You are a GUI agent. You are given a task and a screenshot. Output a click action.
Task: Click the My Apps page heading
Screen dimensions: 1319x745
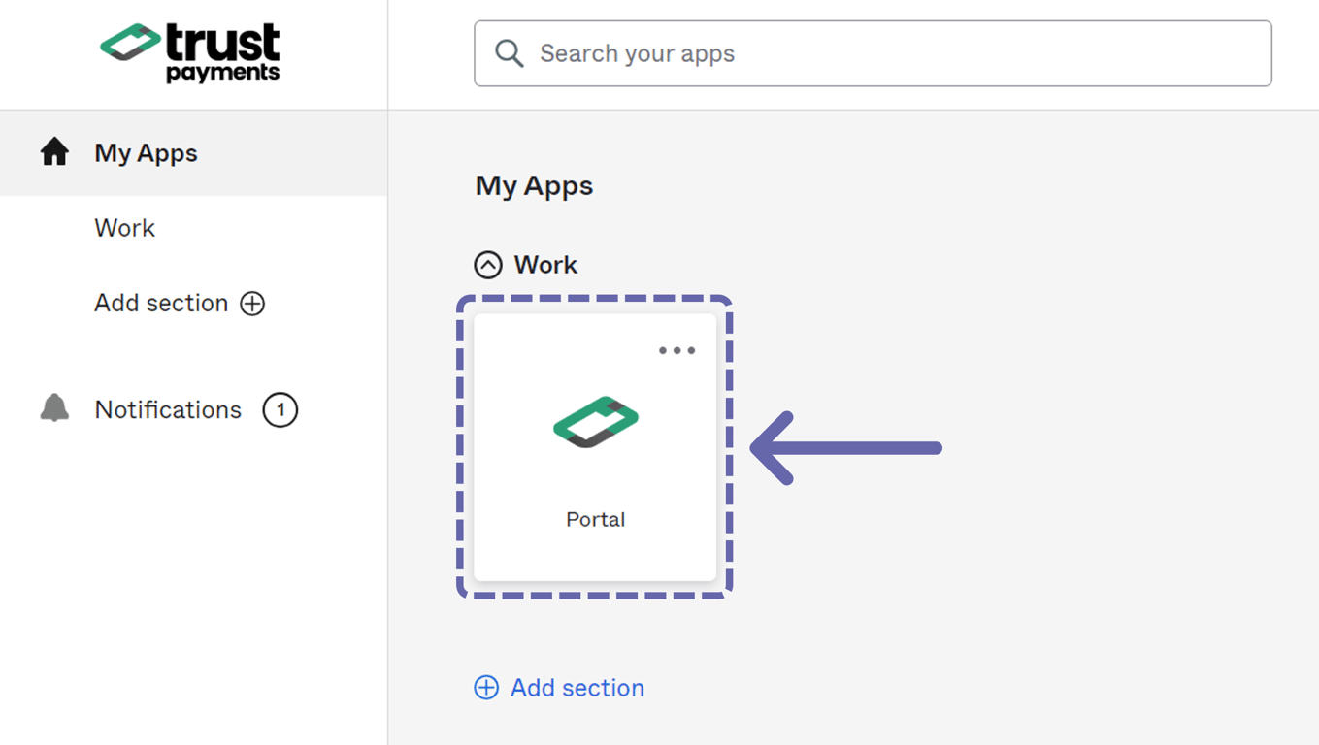[534, 185]
